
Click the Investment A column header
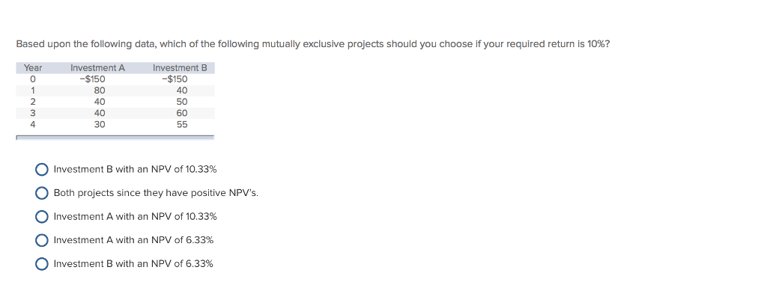(x=98, y=68)
